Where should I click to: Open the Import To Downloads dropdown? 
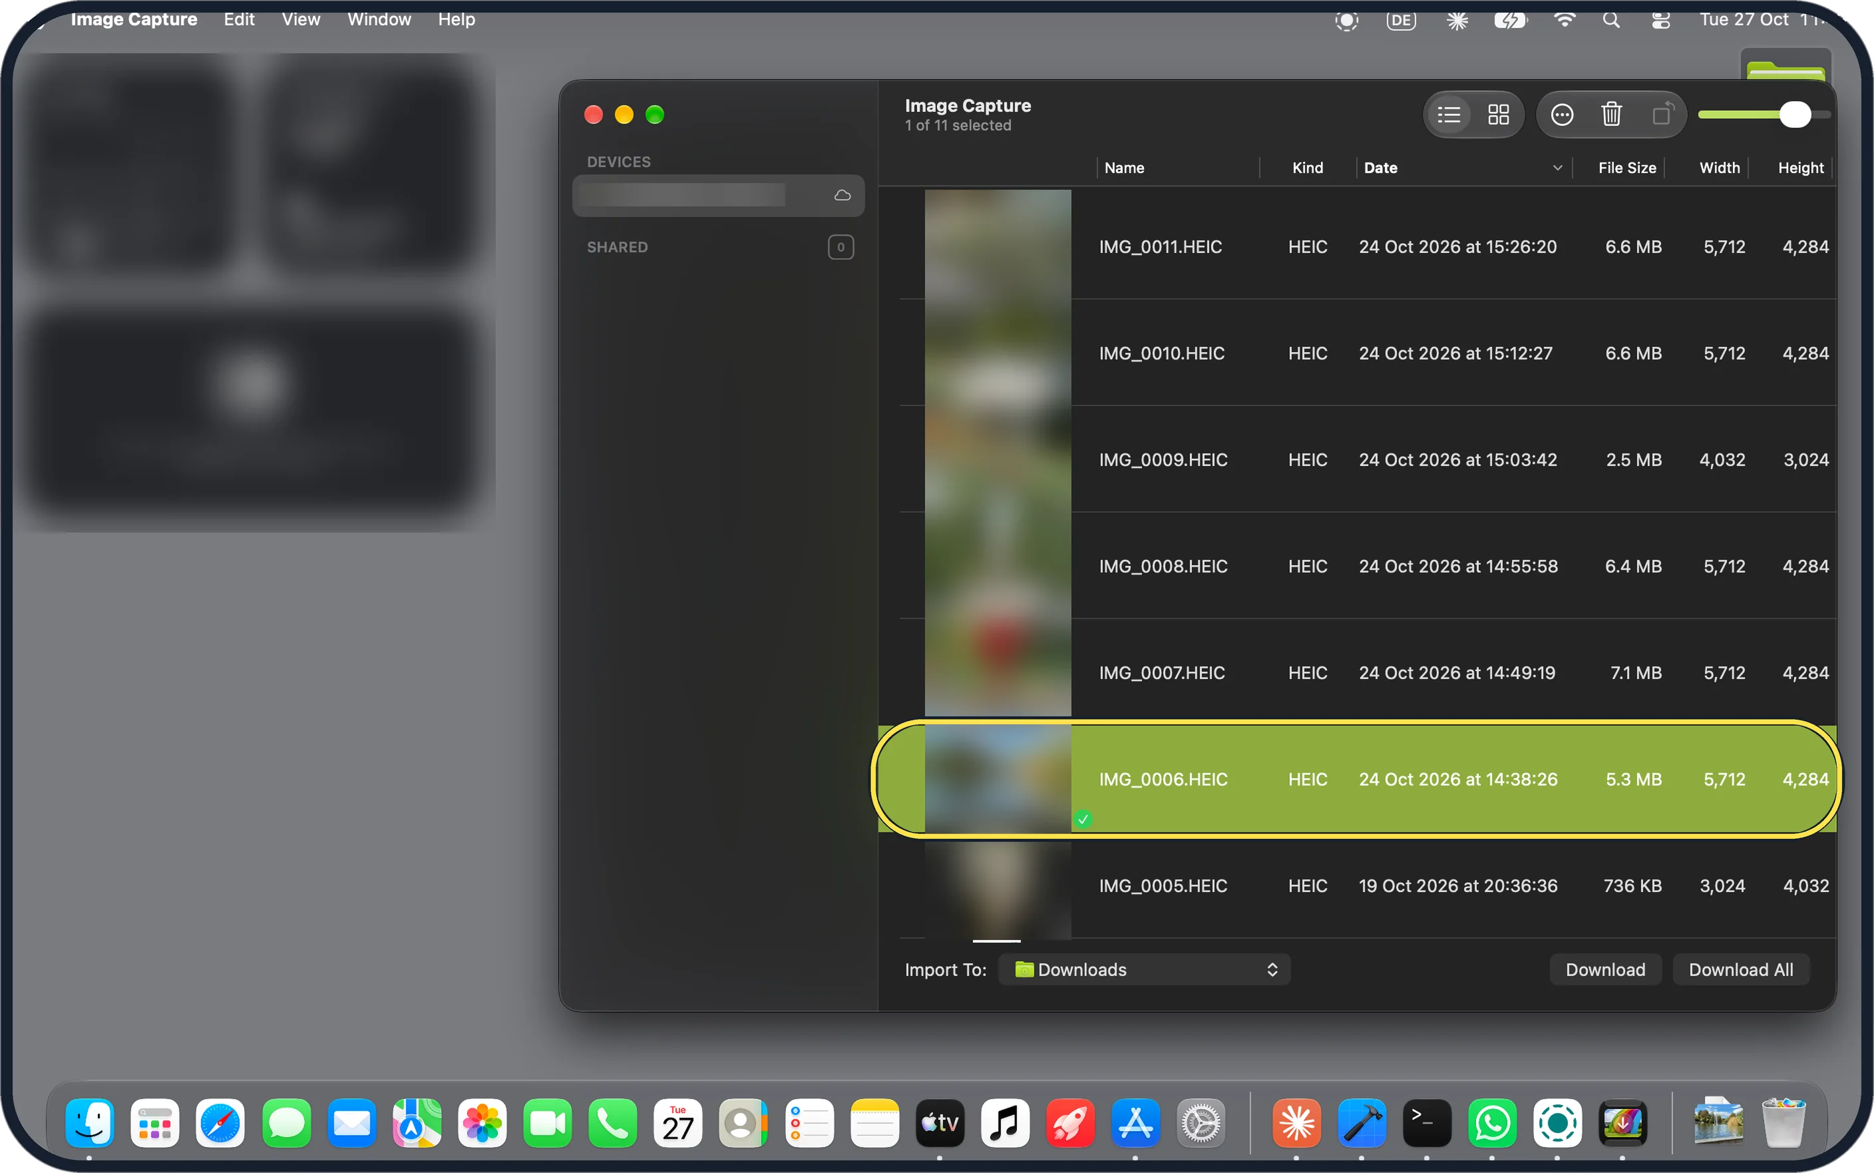click(1145, 970)
